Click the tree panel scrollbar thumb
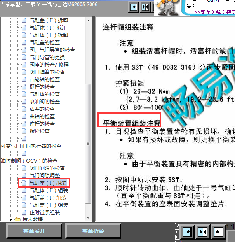 point(88,144)
